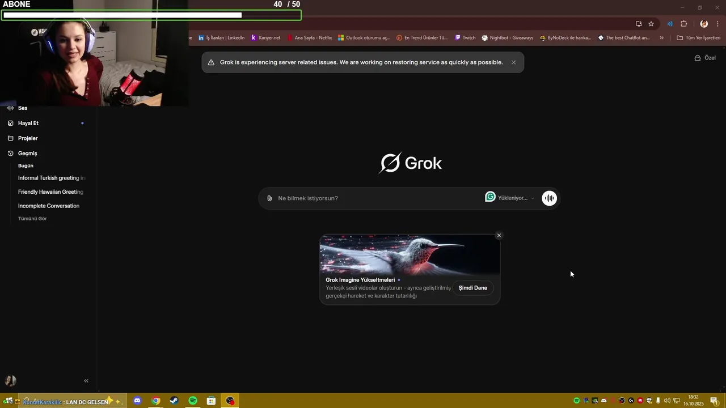Open Discord from the taskbar
Screen dimensions: 726x408
137,401
